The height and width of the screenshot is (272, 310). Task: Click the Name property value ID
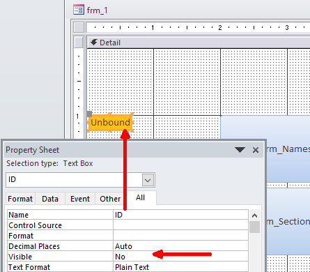180,215
